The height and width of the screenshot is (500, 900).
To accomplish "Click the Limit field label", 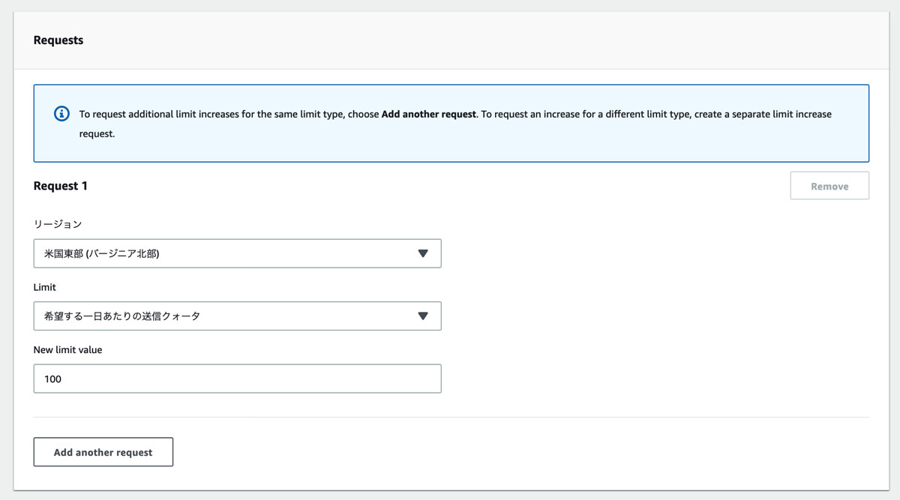I will pos(45,287).
